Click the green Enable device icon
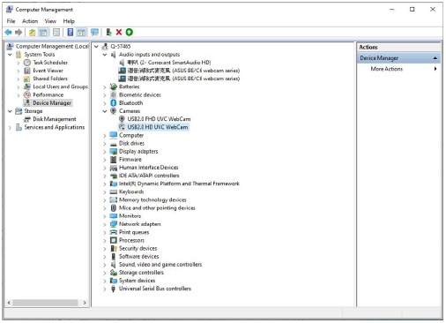 point(130,32)
